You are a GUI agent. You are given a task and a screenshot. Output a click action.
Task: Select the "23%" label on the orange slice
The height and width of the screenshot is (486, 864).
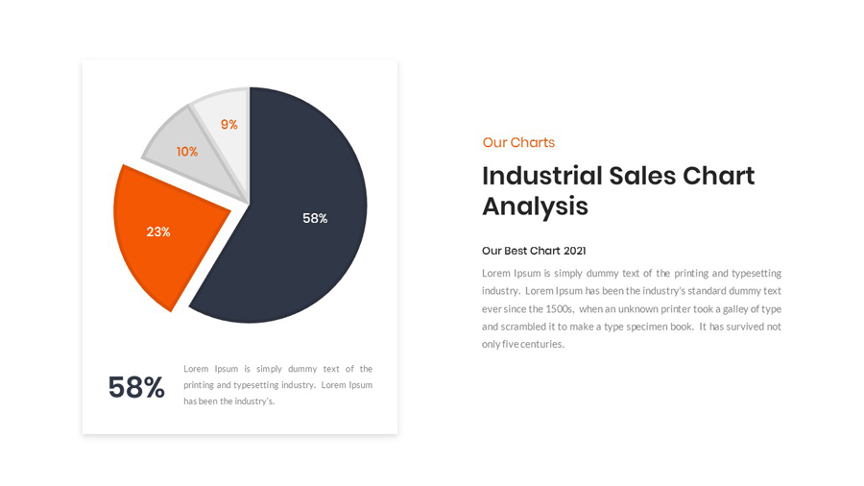click(158, 231)
